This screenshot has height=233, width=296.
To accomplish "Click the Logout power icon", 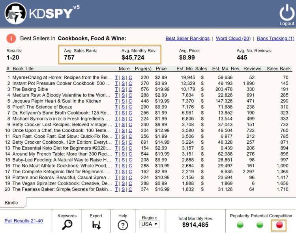I will [x=287, y=13].
